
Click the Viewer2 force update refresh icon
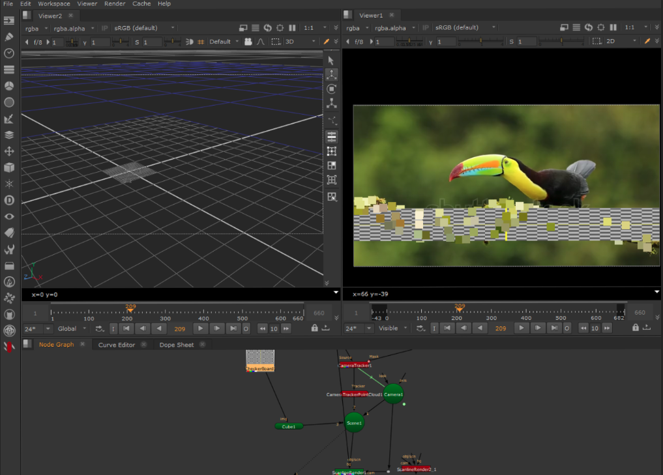point(267,28)
